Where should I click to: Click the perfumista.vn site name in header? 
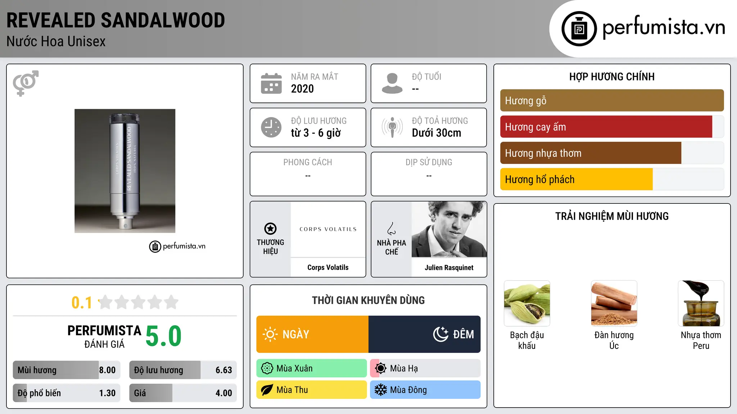click(x=664, y=28)
